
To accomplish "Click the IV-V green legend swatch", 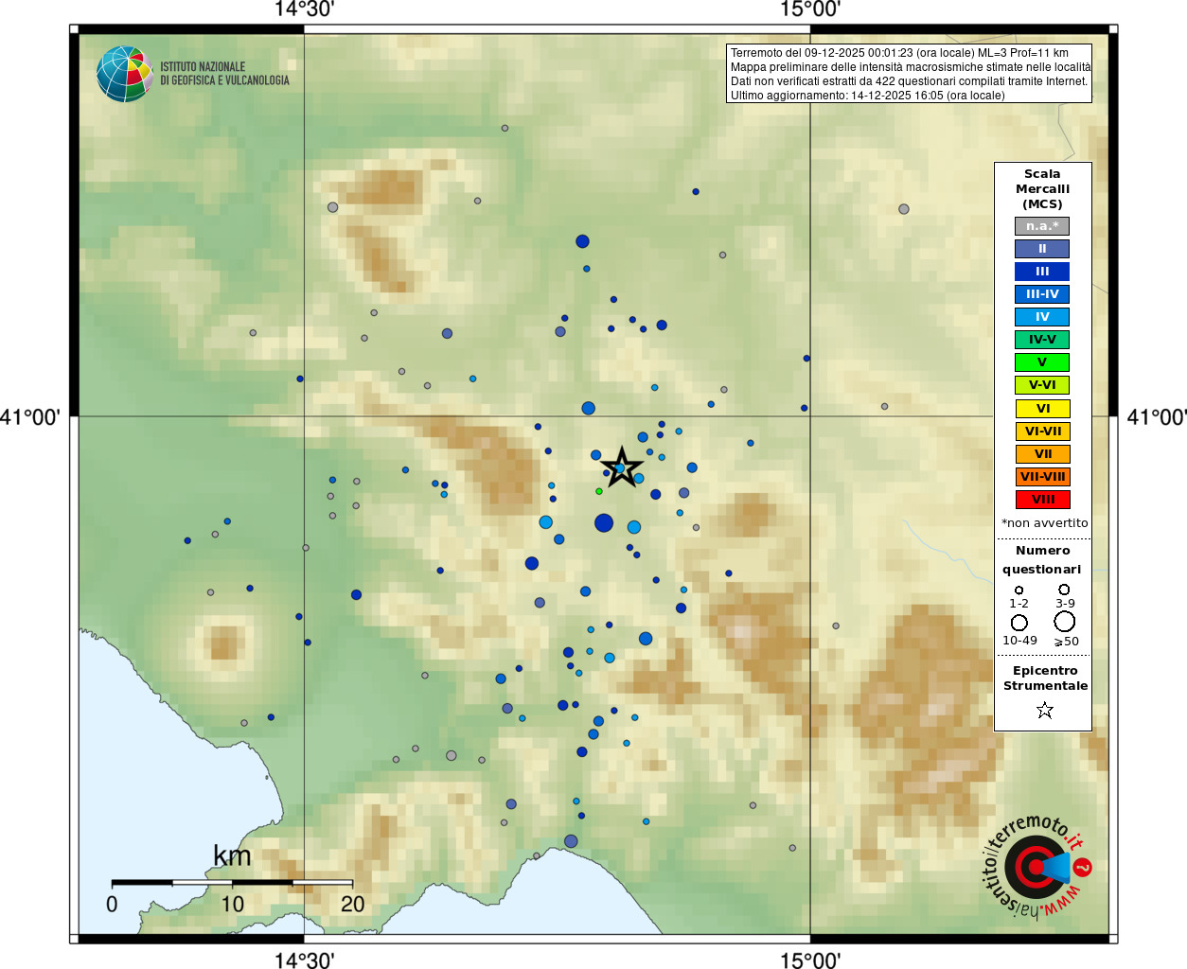I will [x=1042, y=340].
